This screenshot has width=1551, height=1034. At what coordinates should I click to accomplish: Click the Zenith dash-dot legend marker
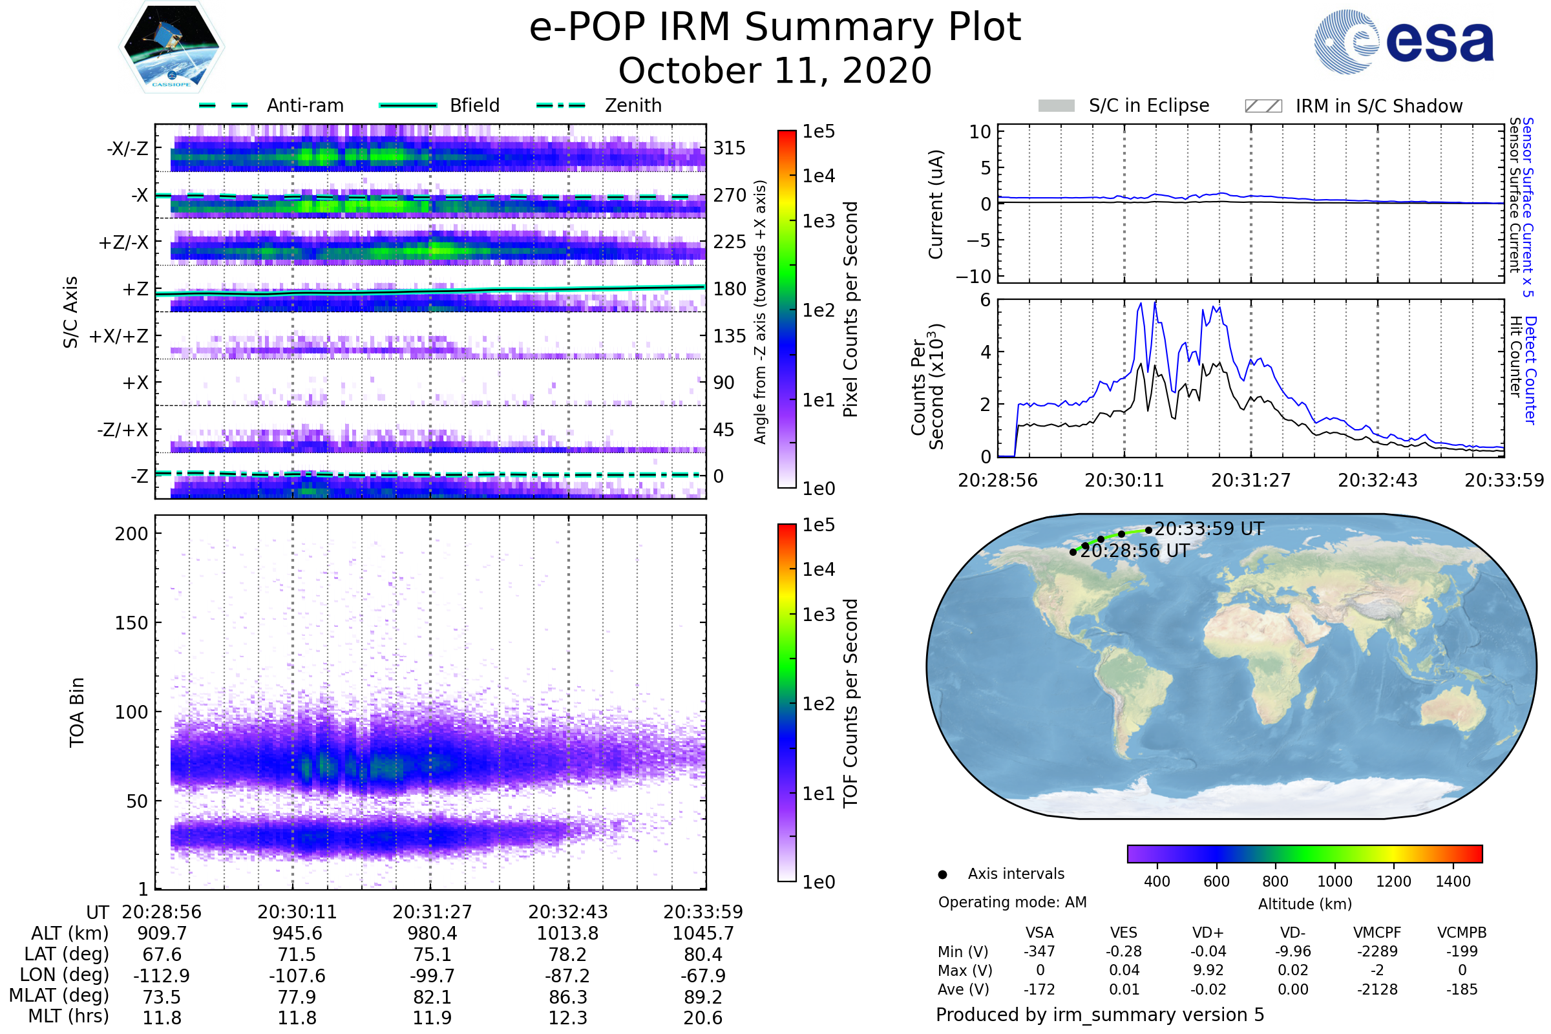pyautogui.click(x=560, y=105)
